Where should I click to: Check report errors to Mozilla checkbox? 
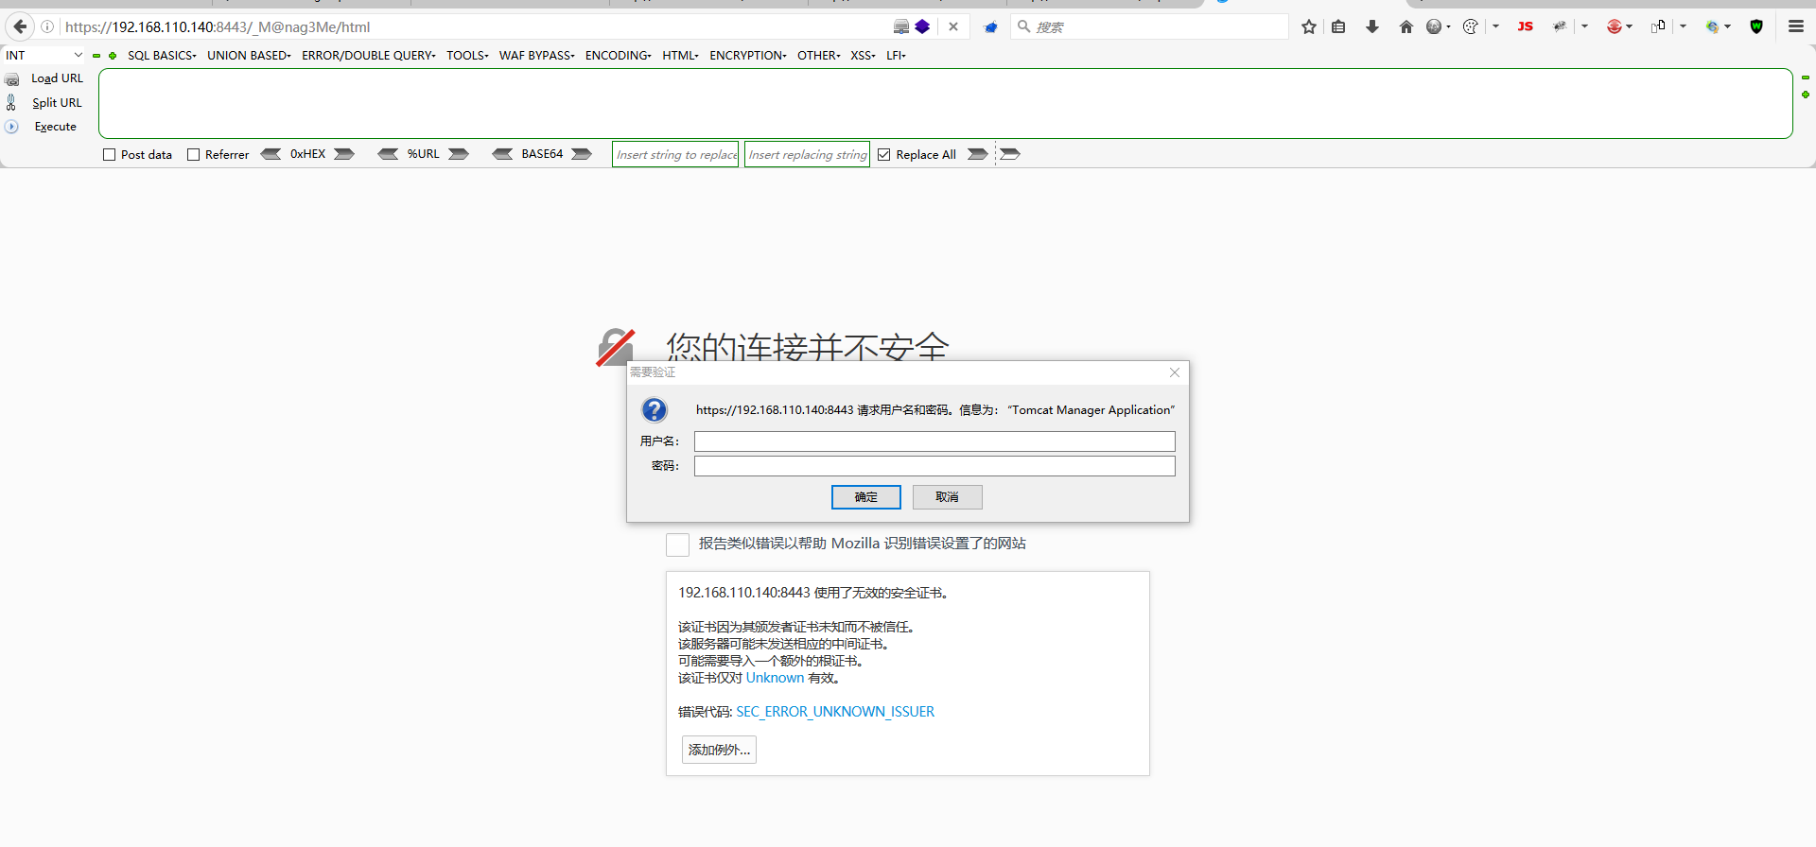pyautogui.click(x=677, y=544)
